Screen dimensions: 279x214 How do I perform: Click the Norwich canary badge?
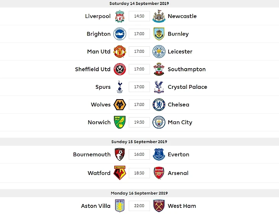120,122
